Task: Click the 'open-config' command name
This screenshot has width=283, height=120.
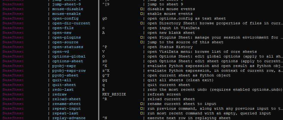Action: click(65, 18)
